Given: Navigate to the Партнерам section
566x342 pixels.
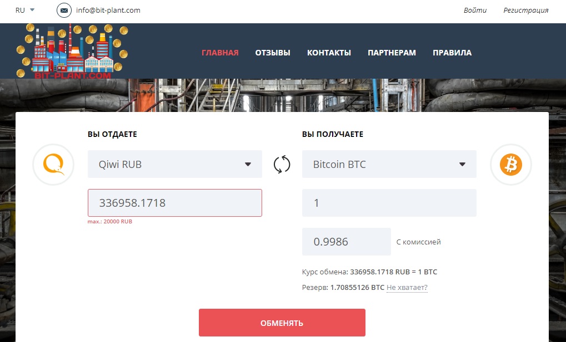Looking at the screenshot, I should point(392,53).
